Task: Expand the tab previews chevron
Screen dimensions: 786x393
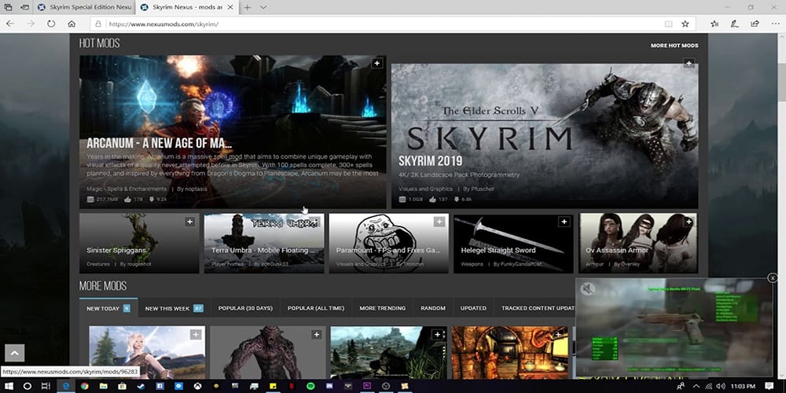Action: 263,8
